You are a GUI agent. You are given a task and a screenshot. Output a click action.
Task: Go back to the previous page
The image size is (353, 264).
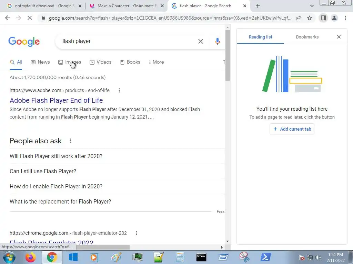[x=8, y=18]
